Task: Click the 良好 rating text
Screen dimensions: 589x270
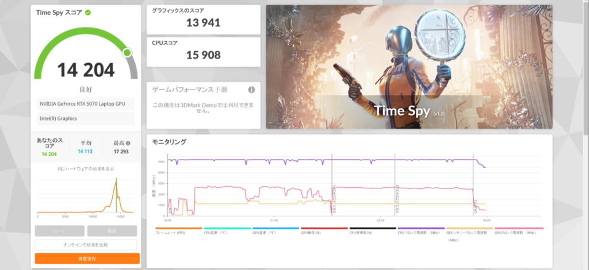Action: pos(86,90)
